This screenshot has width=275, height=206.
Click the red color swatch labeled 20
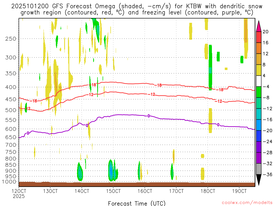point(259,37)
